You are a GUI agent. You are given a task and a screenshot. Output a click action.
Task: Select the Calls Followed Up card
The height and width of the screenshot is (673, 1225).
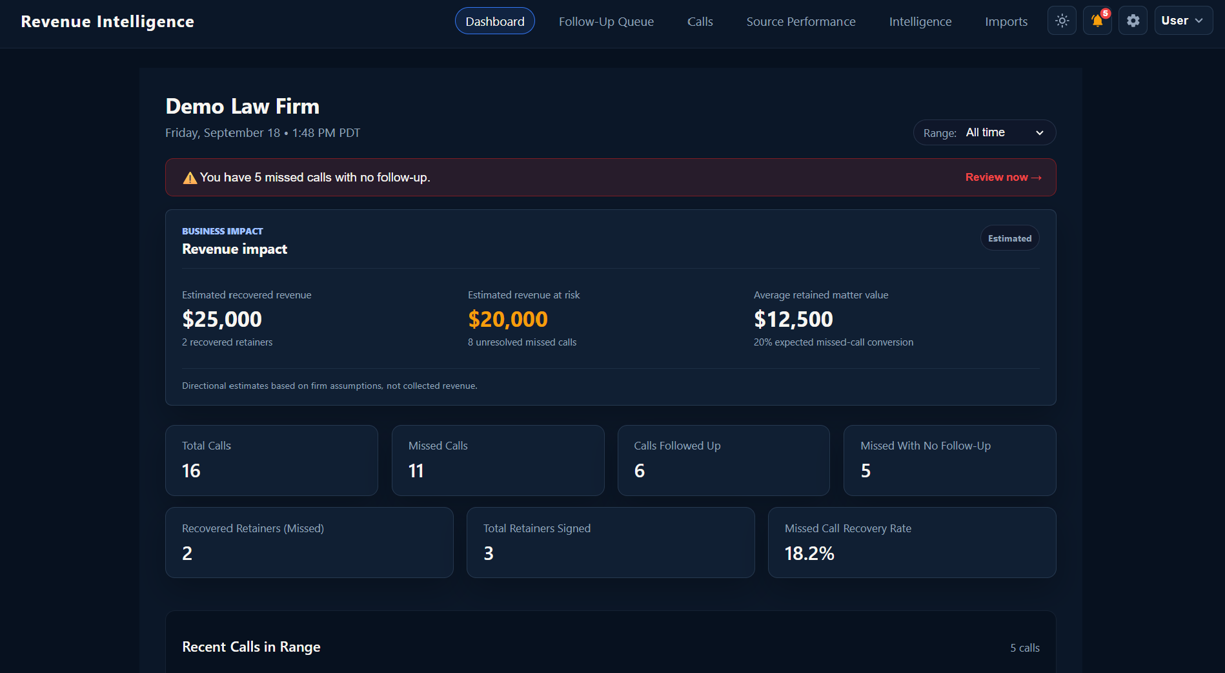pos(724,461)
